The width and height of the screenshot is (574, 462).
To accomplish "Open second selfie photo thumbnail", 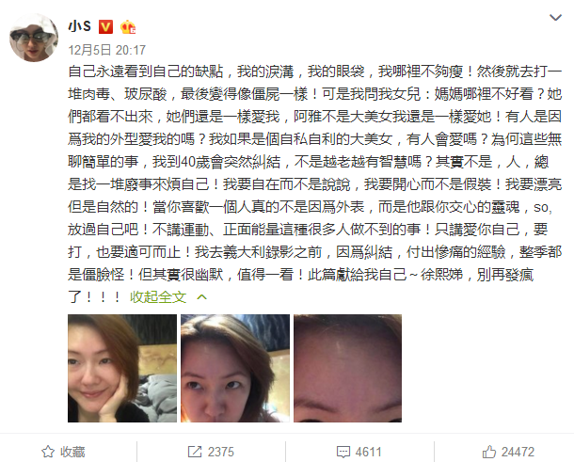I will click(235, 368).
